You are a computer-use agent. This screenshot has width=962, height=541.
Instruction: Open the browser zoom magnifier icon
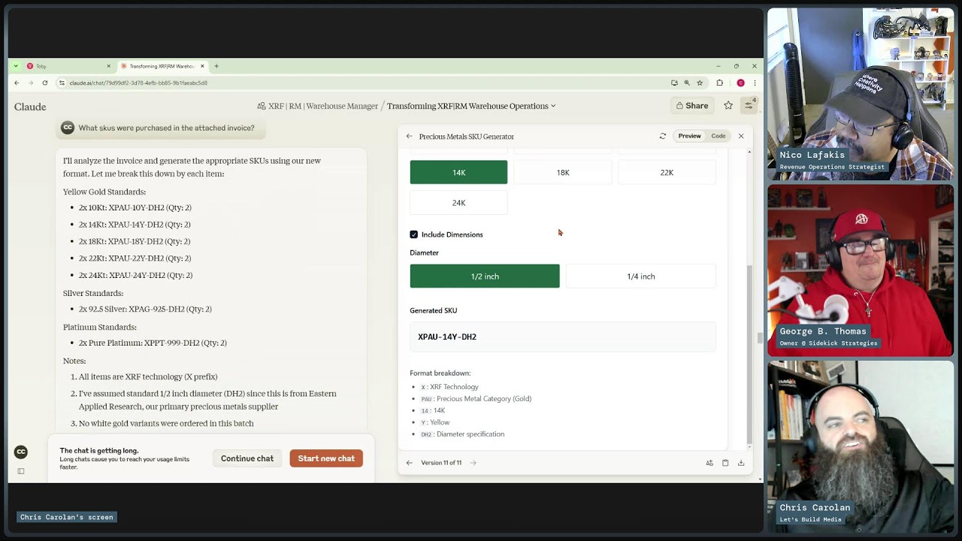687,83
